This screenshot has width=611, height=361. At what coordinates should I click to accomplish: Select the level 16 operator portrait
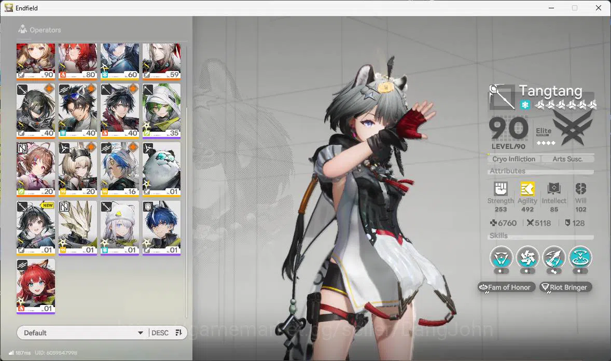pos(120,169)
